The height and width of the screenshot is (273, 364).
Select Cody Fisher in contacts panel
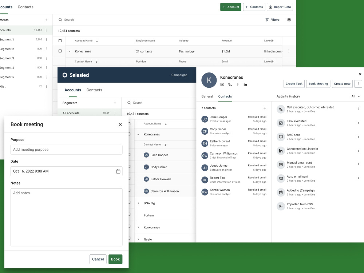(234, 131)
